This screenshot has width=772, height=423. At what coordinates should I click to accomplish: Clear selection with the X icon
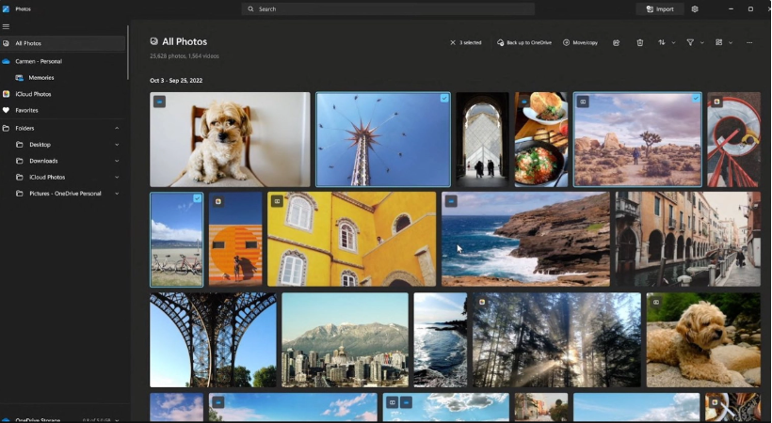pos(453,42)
